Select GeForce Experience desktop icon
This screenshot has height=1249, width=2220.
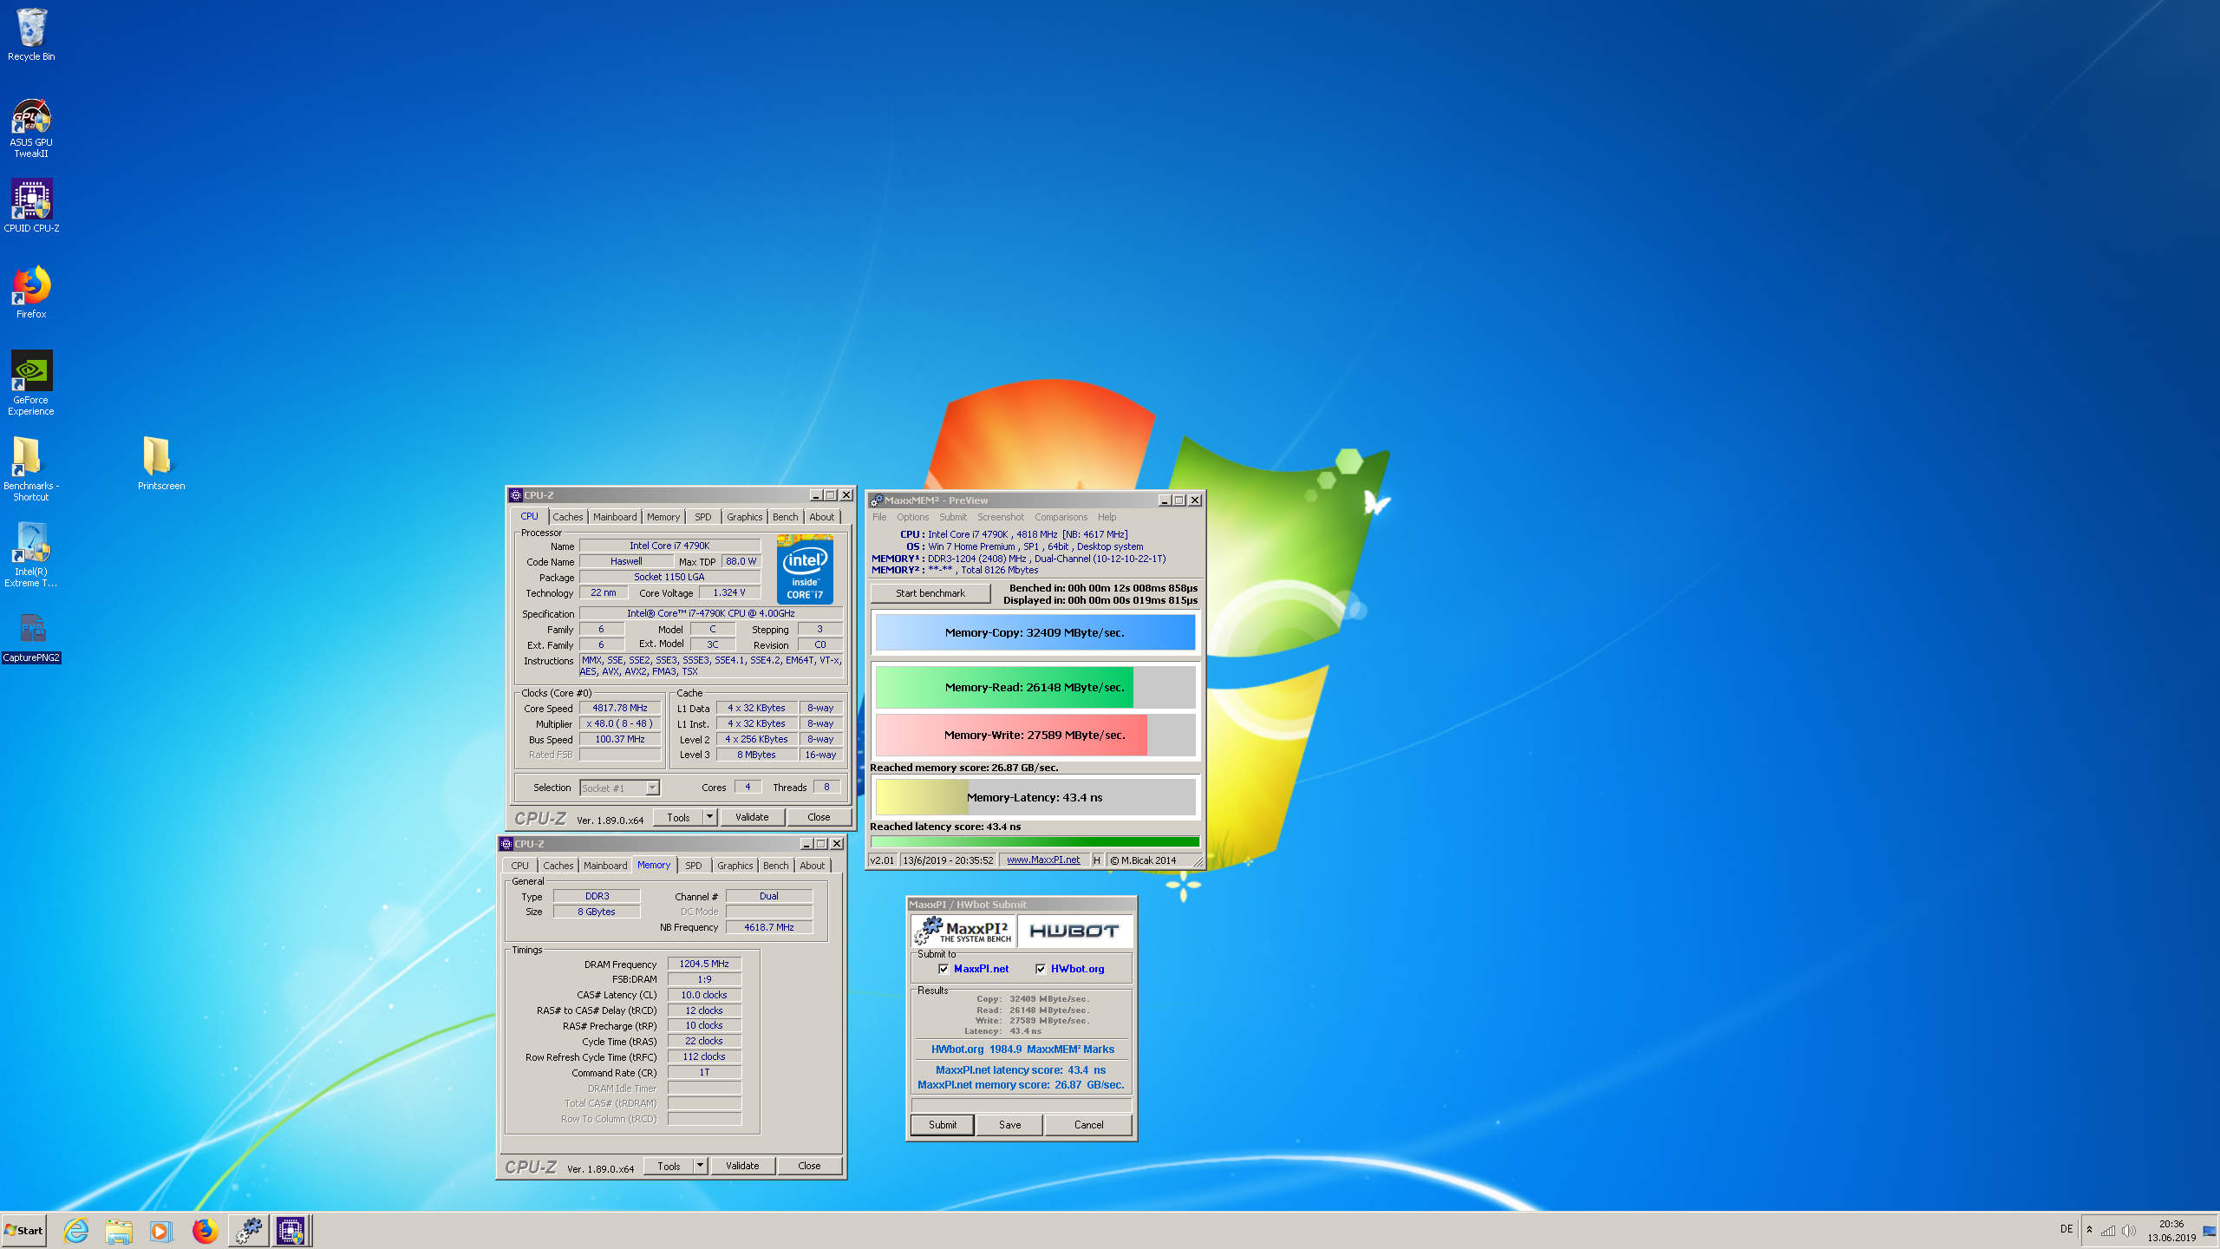31,383
